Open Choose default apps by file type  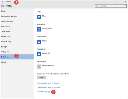48,83
